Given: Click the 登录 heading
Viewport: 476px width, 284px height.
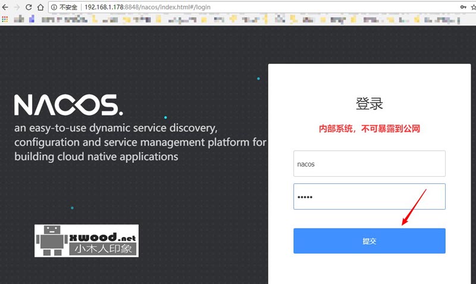Looking at the screenshot, I should pyautogui.click(x=369, y=104).
